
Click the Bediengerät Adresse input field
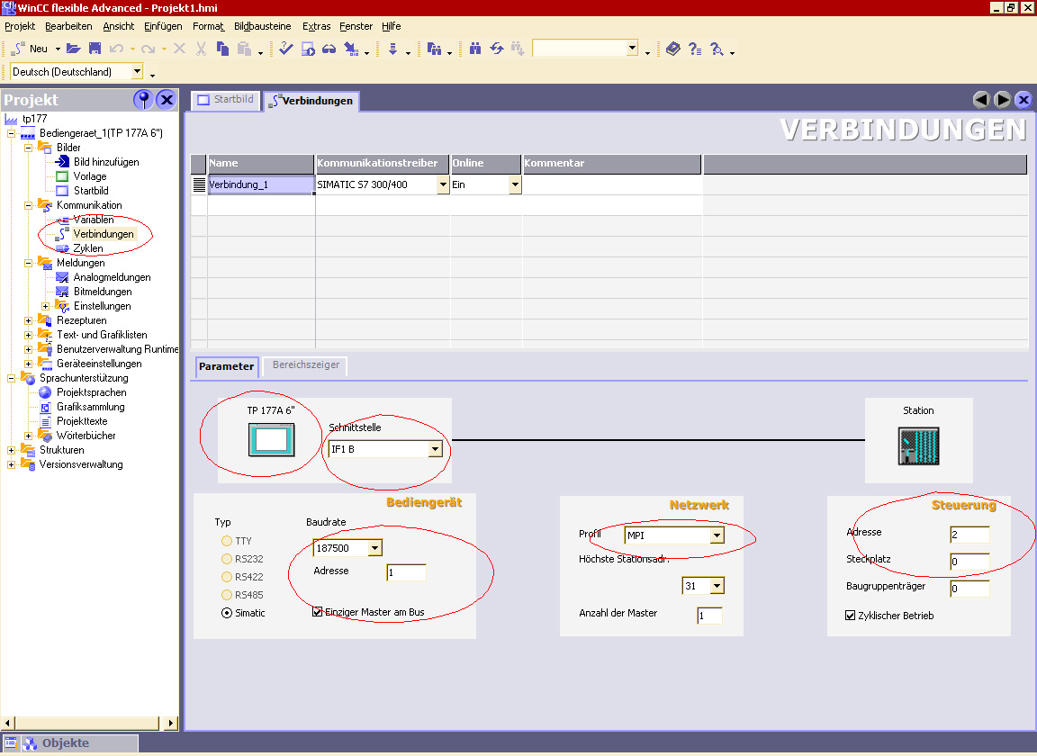pos(406,572)
